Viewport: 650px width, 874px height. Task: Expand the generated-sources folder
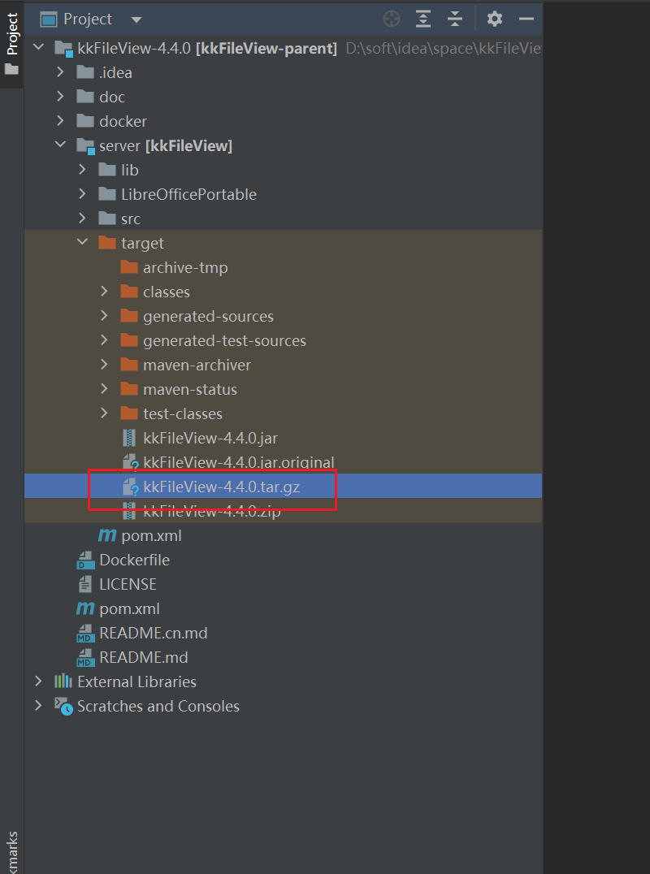[104, 315]
